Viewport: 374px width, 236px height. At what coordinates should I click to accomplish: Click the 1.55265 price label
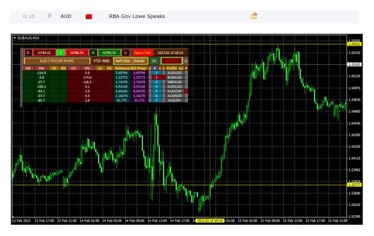[354, 65]
